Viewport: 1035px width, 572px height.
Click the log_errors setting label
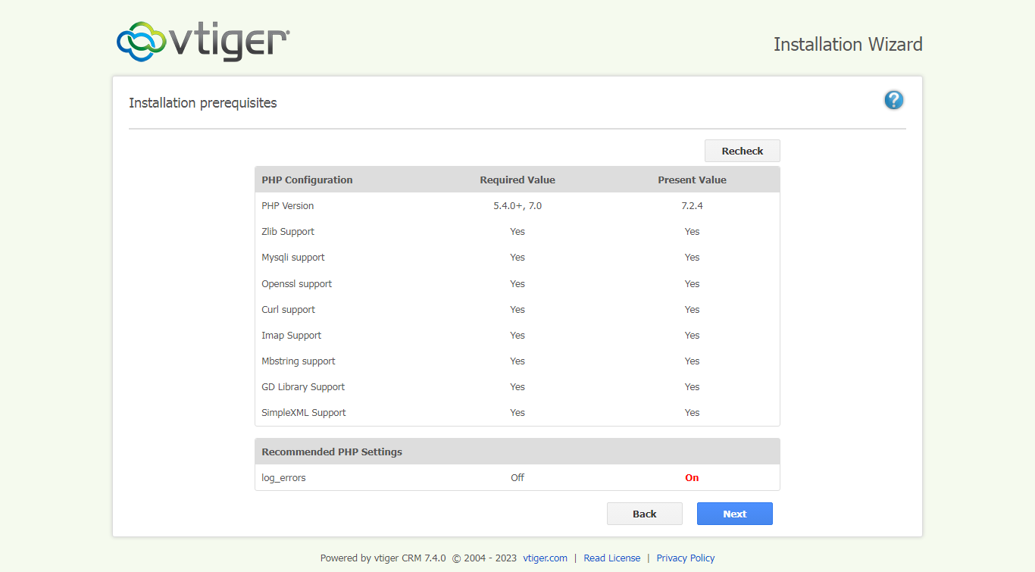[x=283, y=477]
